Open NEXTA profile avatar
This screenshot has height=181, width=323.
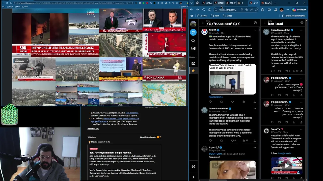click(204, 32)
